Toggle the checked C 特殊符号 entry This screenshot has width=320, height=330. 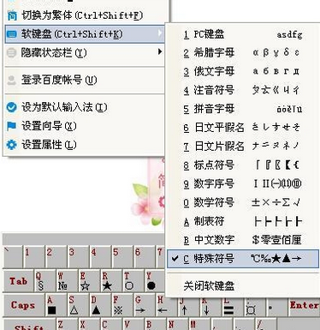click(243, 259)
